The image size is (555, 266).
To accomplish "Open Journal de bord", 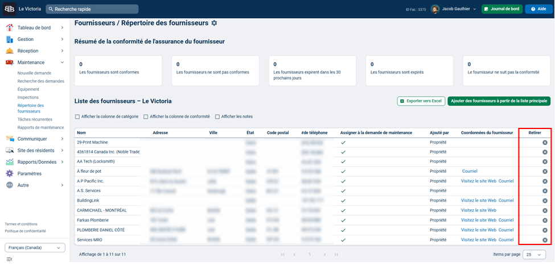I will tap(502, 9).
